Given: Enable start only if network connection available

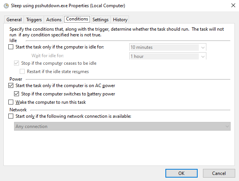Looking at the screenshot, I should [x=11, y=117].
